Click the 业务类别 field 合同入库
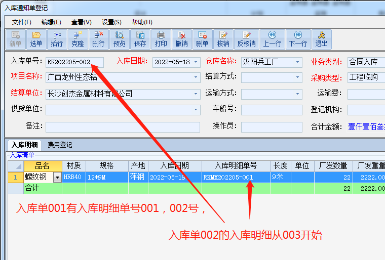Screen dimensions: 385x260 pyautogui.click(x=366, y=62)
